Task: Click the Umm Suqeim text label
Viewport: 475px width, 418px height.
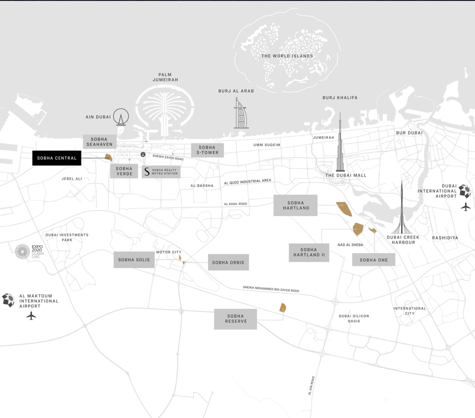Action: pyautogui.click(x=267, y=145)
